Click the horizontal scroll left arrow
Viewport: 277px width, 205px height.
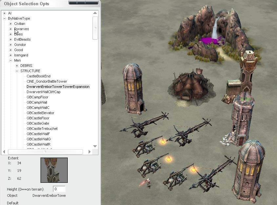[x=4, y=152]
